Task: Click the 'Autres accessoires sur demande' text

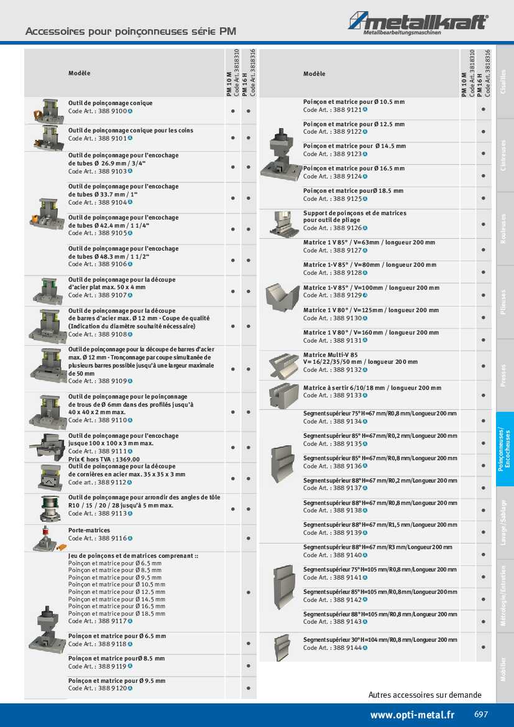Action: tap(425, 695)
